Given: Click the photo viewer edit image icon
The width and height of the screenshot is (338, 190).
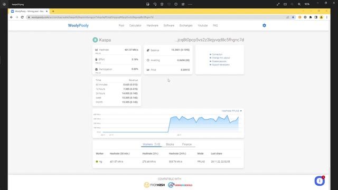Looking at the screenshot, I should (148, 4).
